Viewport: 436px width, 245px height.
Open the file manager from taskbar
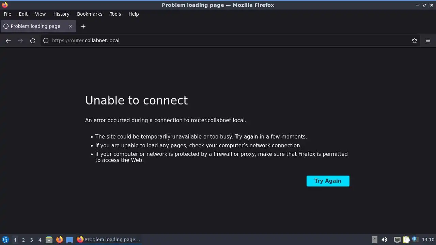point(49,240)
